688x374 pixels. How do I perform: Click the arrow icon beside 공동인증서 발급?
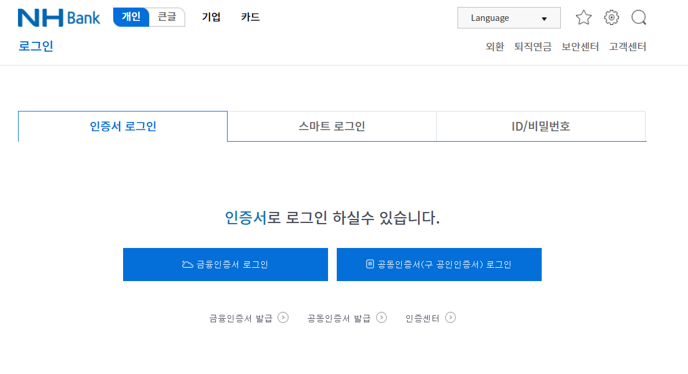381,318
